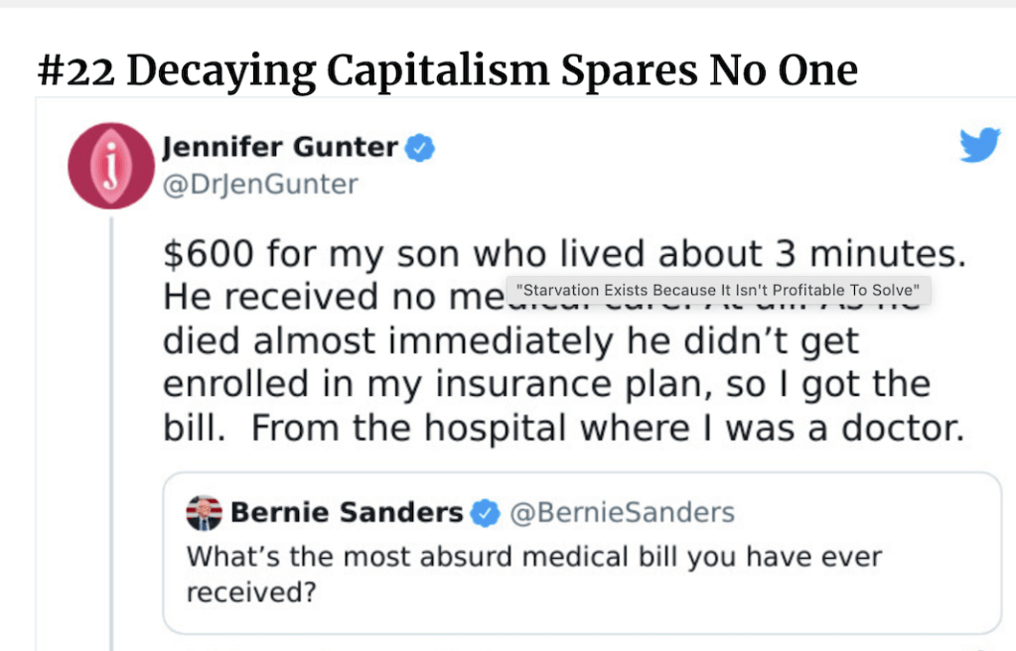
Task: Click the blue Twitter bird logo
Action: pyautogui.click(x=979, y=146)
